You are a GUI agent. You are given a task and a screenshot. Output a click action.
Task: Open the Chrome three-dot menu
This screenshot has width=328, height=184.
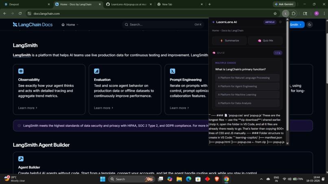point(324,13)
